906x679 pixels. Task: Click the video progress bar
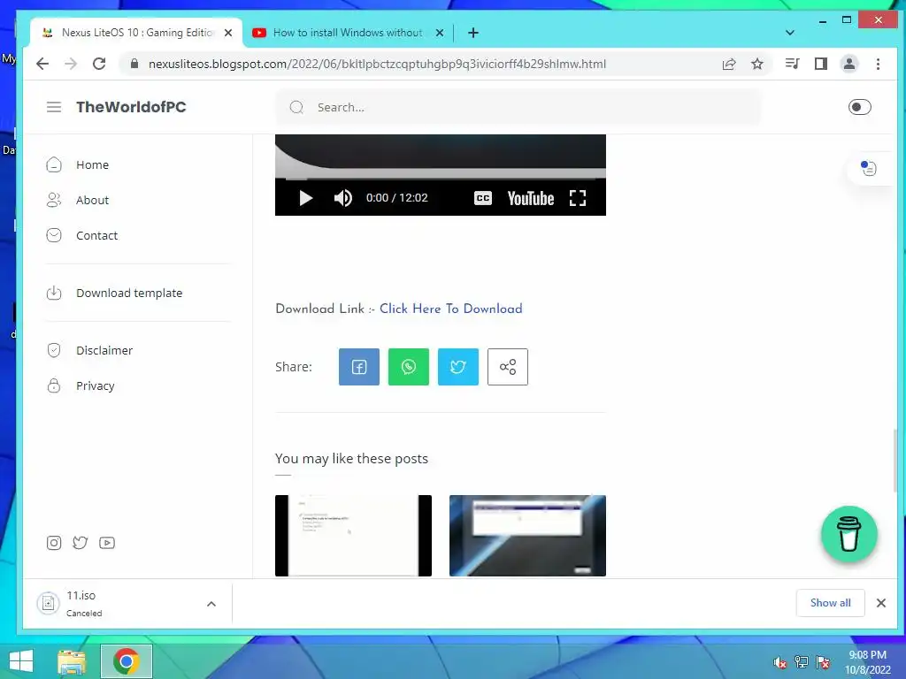pos(441,179)
